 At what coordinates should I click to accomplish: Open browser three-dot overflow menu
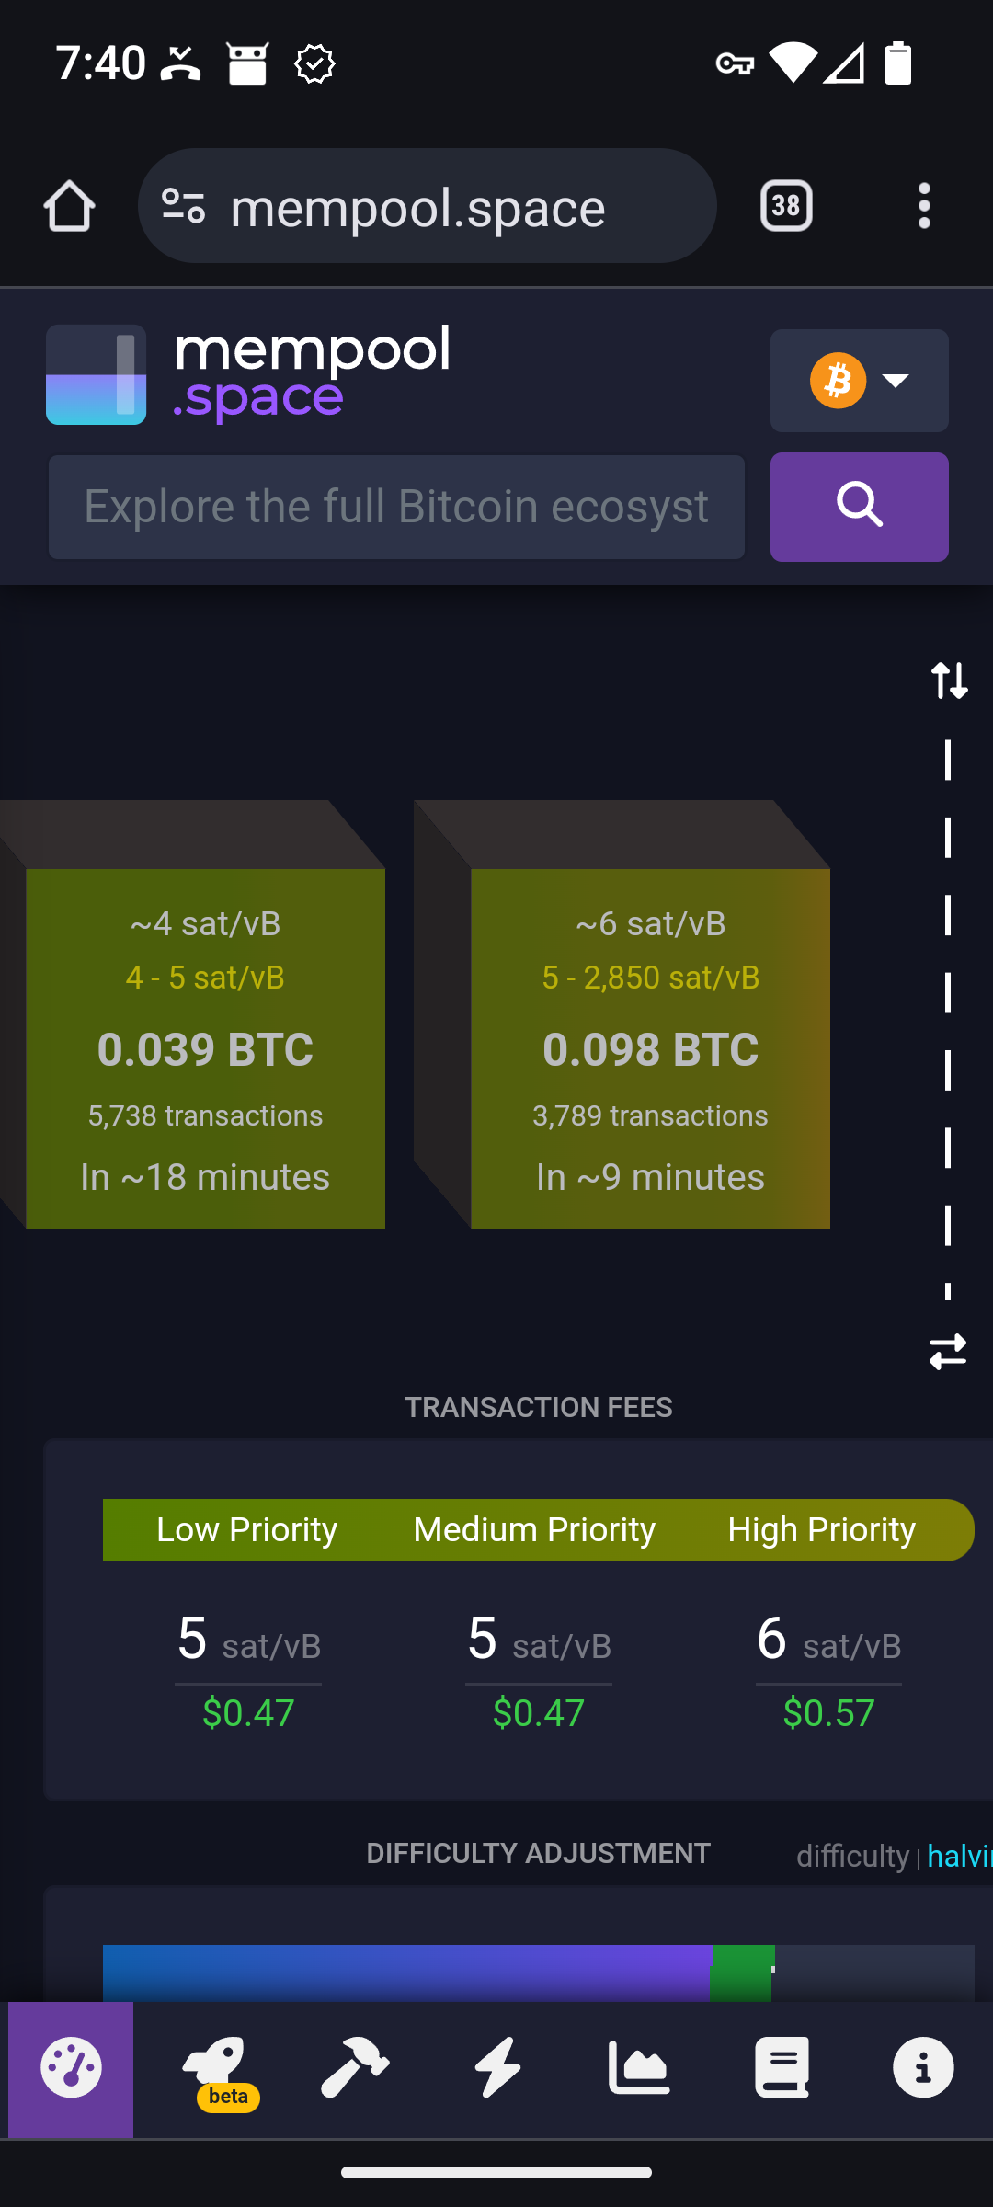tap(924, 206)
